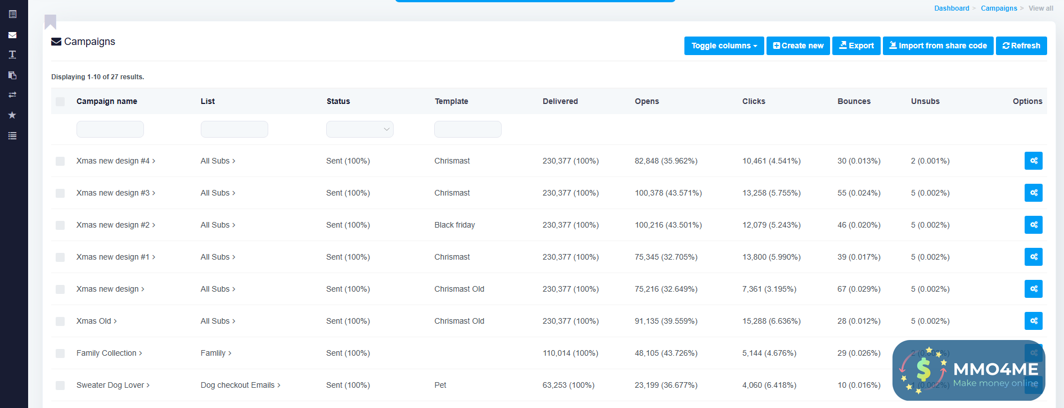Click the 110,014 (100%) delivered value
The height and width of the screenshot is (408, 1064).
click(570, 353)
